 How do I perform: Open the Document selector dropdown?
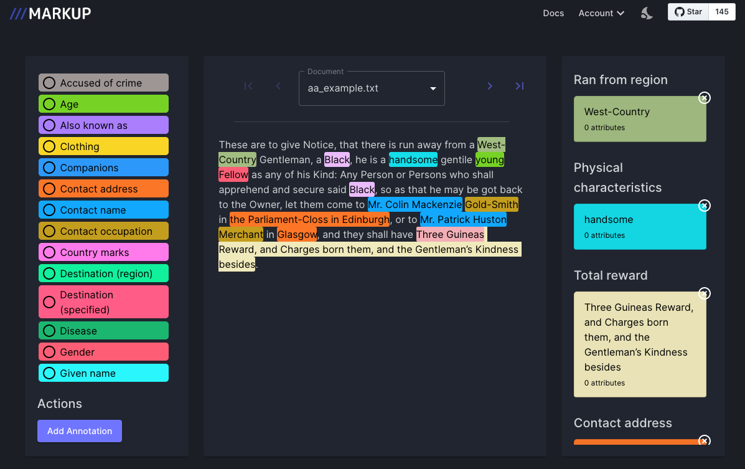[x=372, y=88]
